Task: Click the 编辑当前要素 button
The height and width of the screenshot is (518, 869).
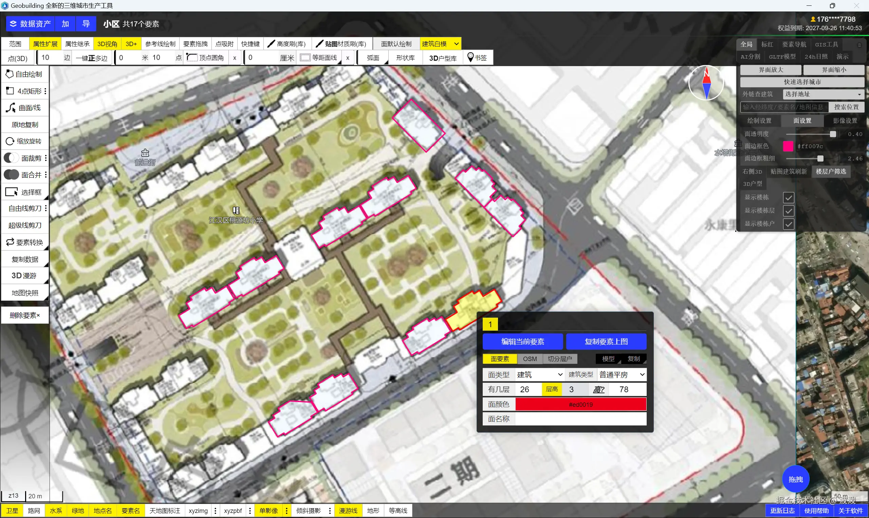Action: click(x=522, y=341)
